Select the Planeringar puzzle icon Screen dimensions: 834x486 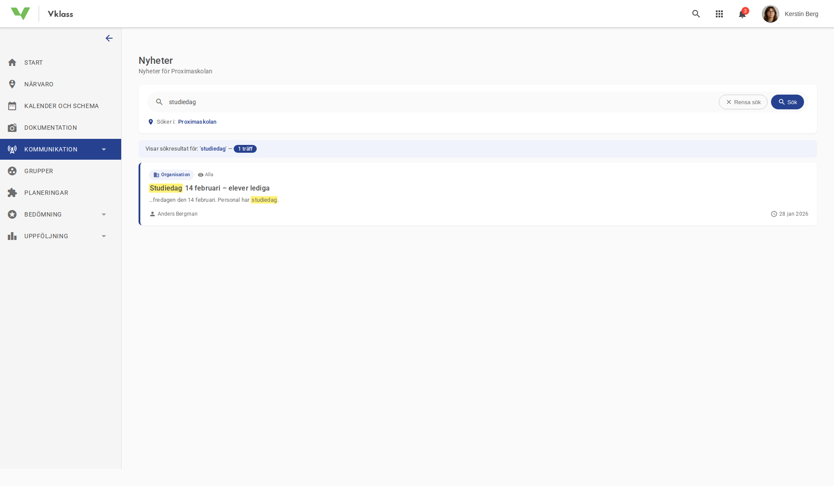coord(13,192)
